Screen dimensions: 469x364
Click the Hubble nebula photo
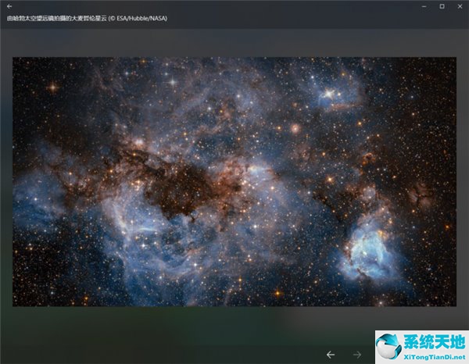(x=234, y=182)
